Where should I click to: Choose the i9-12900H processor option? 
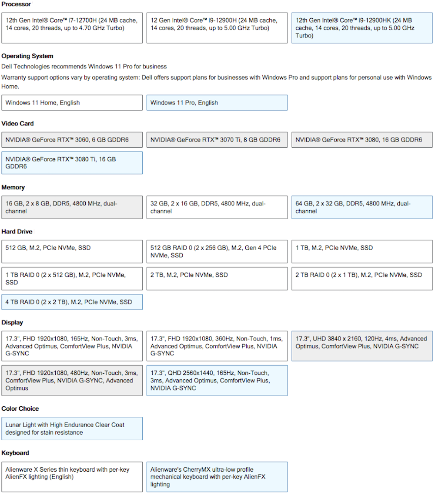click(217, 28)
